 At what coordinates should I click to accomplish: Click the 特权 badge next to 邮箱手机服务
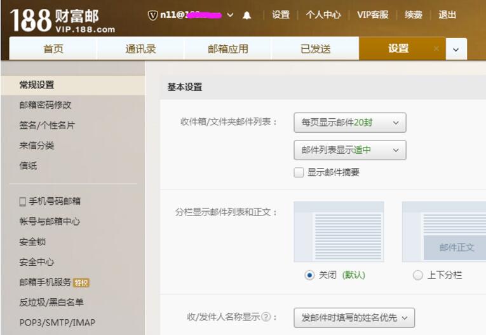(81, 282)
